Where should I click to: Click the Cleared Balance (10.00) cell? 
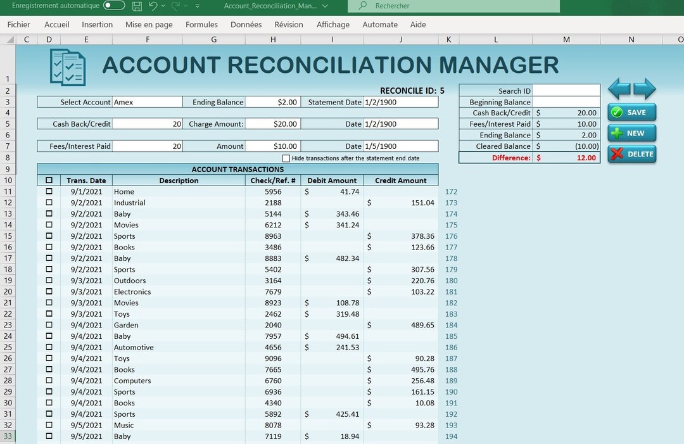pyautogui.click(x=566, y=146)
